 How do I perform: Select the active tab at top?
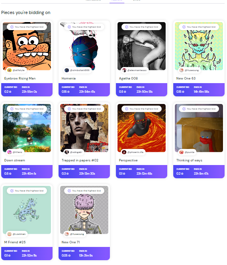point(117,1)
